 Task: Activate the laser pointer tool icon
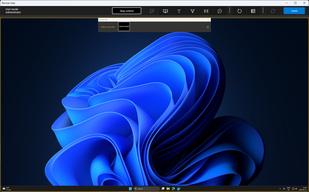[179, 11]
